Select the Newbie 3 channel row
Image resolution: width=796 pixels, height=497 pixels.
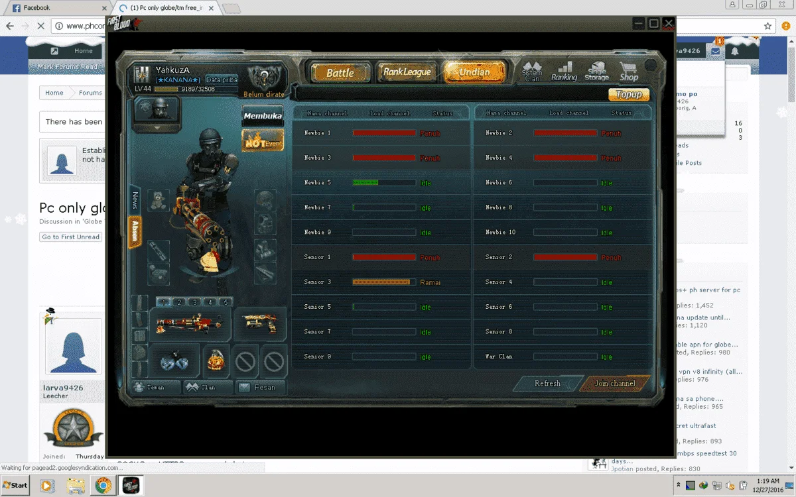(x=381, y=158)
